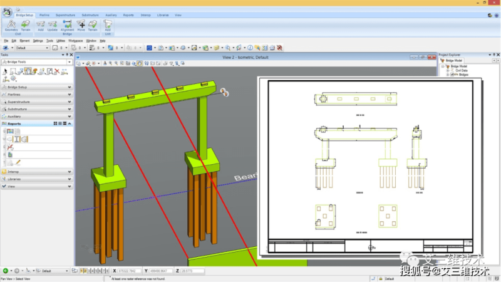
Task: Click the red X delete tool icon
Action: coord(56,71)
